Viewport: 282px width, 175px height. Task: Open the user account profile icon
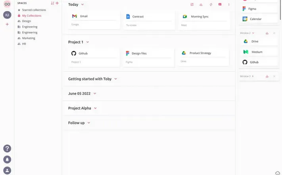(7, 170)
